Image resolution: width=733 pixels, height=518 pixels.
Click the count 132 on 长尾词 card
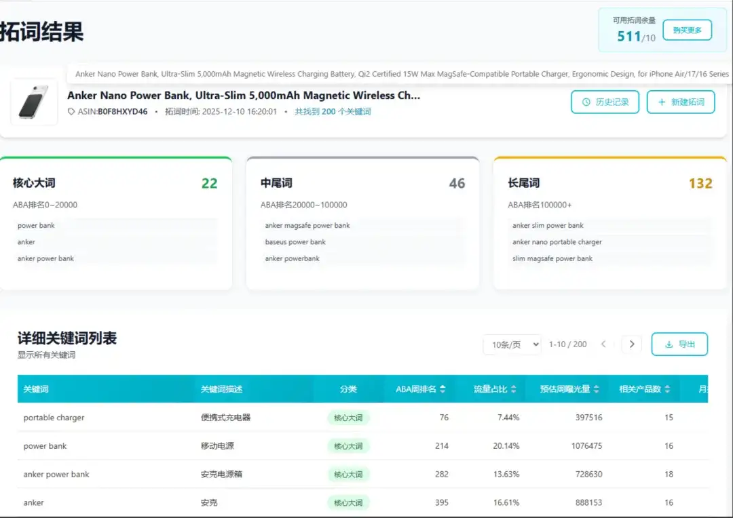[700, 184]
